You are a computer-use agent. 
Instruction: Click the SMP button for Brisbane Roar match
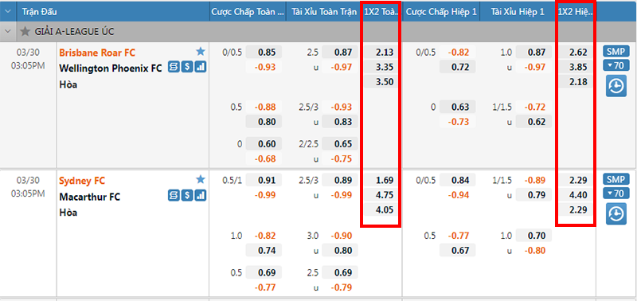point(616,52)
